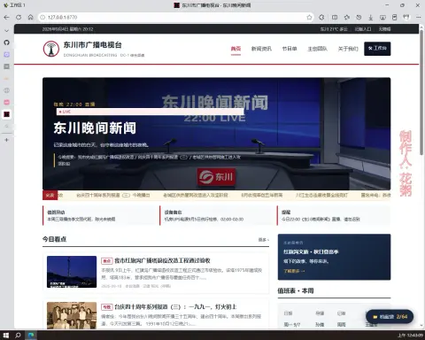Image resolution: width=425 pixels, height=340 pixels.
Task: Bookmark this page with the star icon
Action: (309, 18)
